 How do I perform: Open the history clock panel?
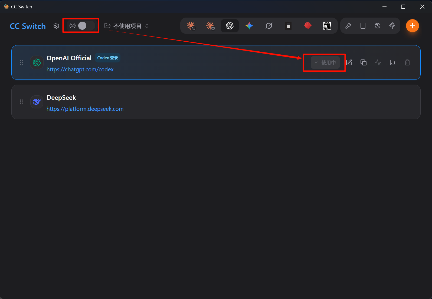[378, 26]
